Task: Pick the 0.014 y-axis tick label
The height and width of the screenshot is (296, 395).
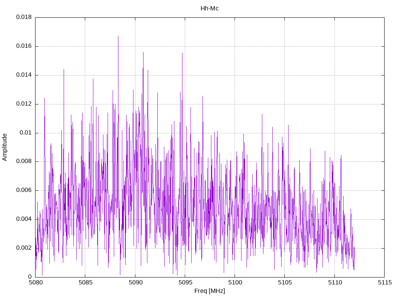Action: [x=24, y=75]
